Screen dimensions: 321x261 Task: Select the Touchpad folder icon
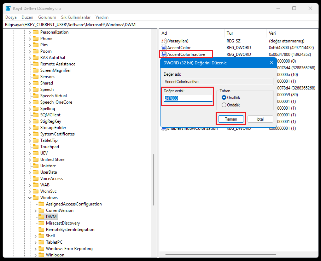point(36,147)
